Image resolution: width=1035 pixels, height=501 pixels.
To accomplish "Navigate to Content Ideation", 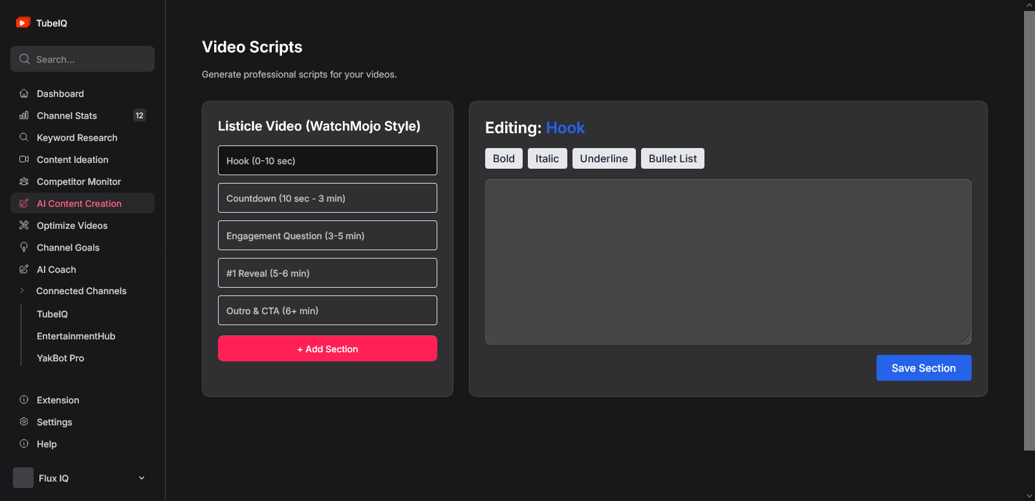I will [82, 160].
